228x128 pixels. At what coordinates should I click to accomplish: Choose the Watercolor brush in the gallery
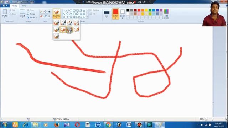coord(56,36)
